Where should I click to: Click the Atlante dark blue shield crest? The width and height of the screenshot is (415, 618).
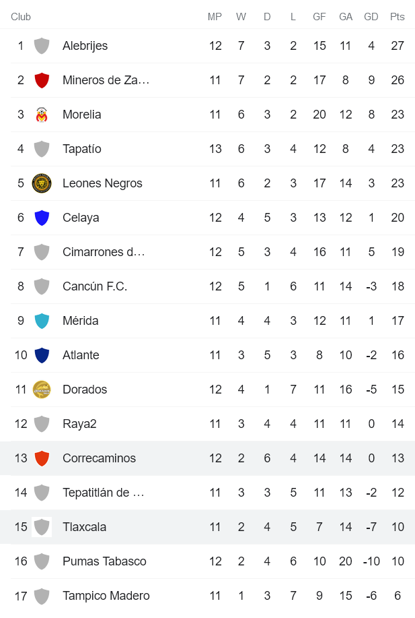tap(42, 355)
